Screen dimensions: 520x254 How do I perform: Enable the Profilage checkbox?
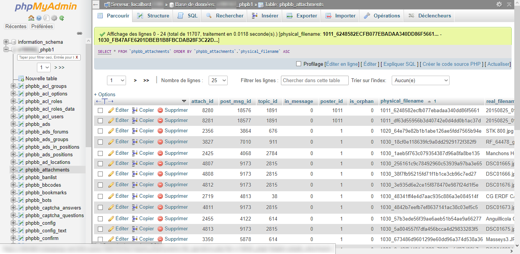(299, 64)
